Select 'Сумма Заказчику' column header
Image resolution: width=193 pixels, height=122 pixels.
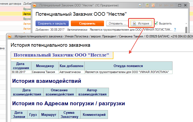[x=70, y=115]
